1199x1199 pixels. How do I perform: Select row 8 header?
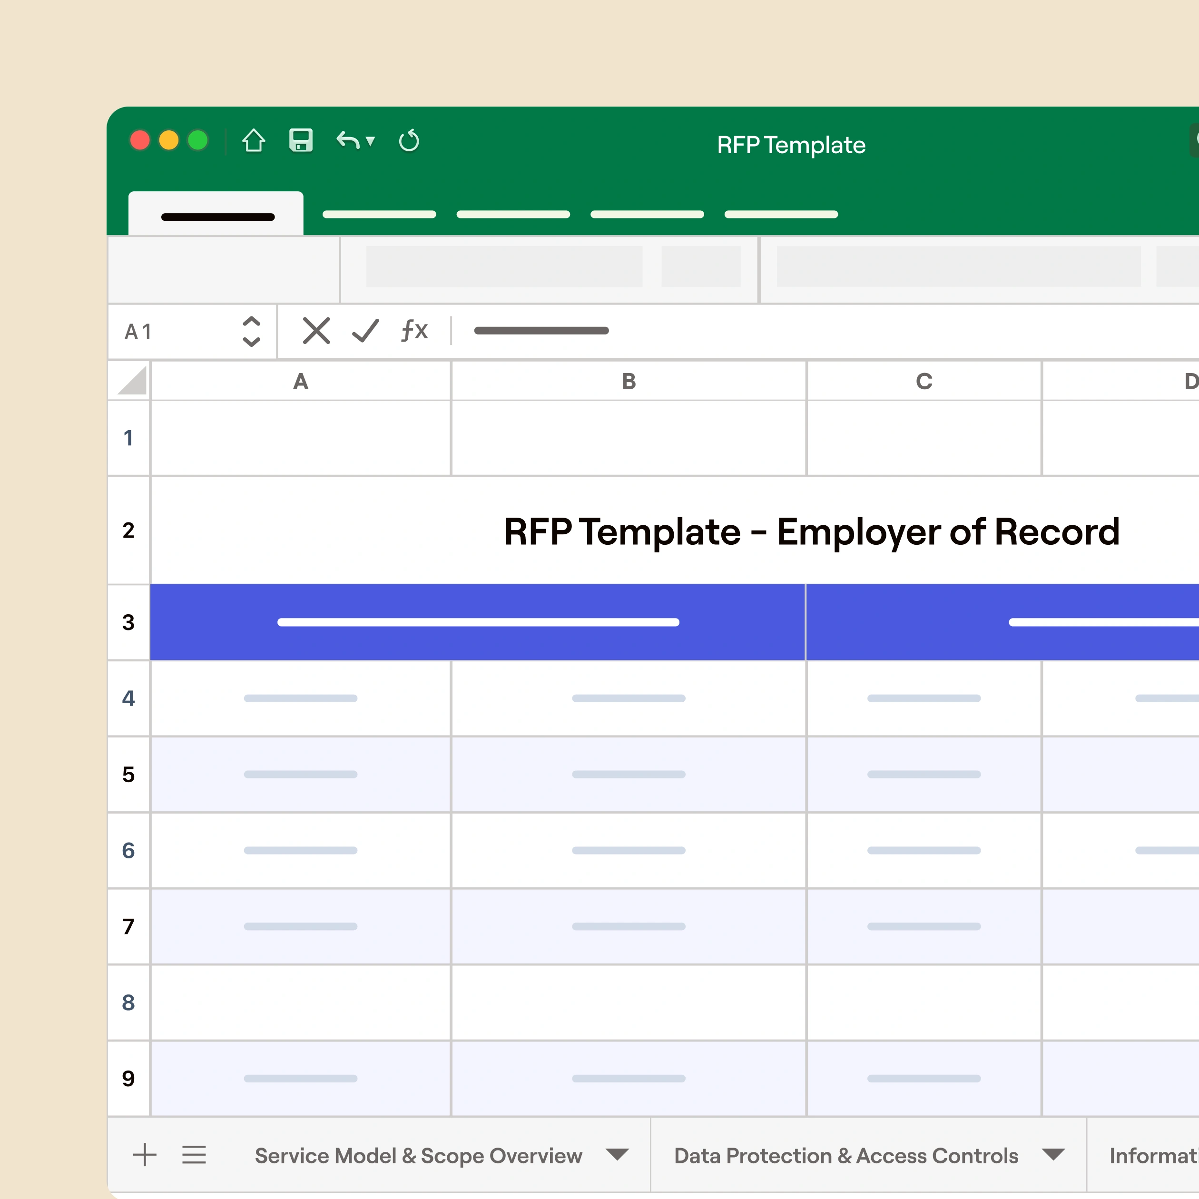[128, 1002]
